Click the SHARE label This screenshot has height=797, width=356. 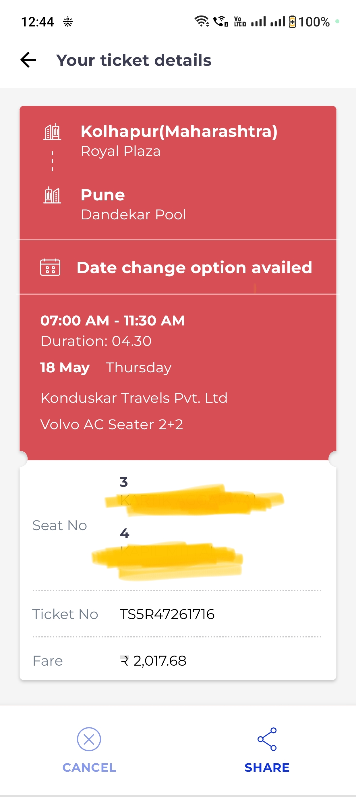click(x=267, y=767)
